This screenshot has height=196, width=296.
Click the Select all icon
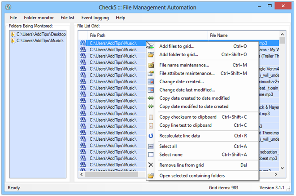151,147
